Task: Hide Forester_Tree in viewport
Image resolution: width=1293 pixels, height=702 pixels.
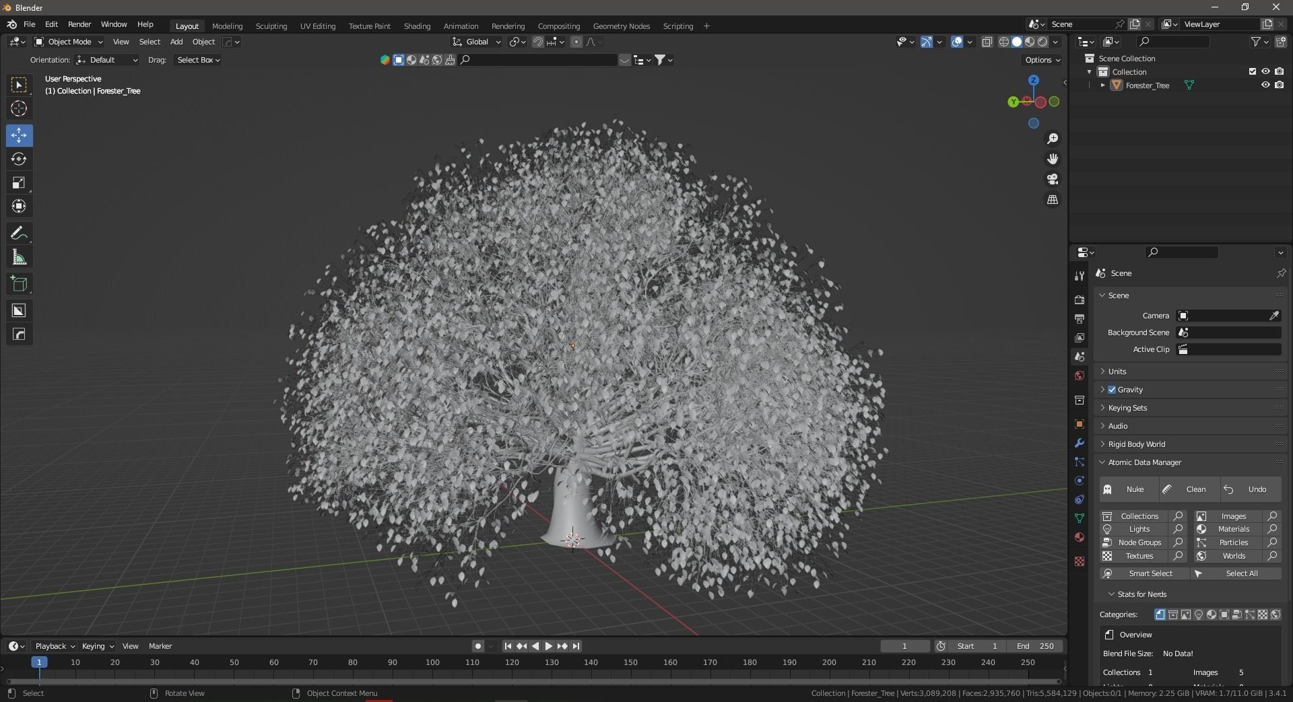Action: point(1265,85)
